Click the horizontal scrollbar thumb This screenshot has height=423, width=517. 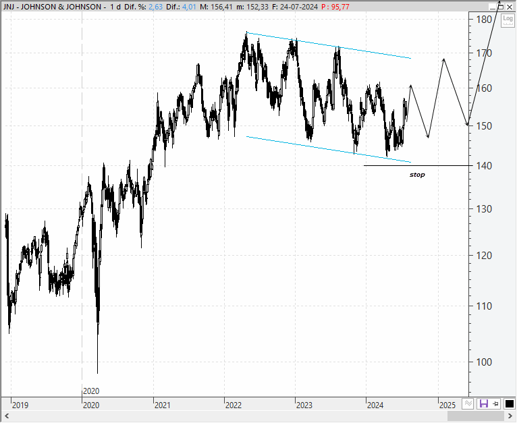475,416
